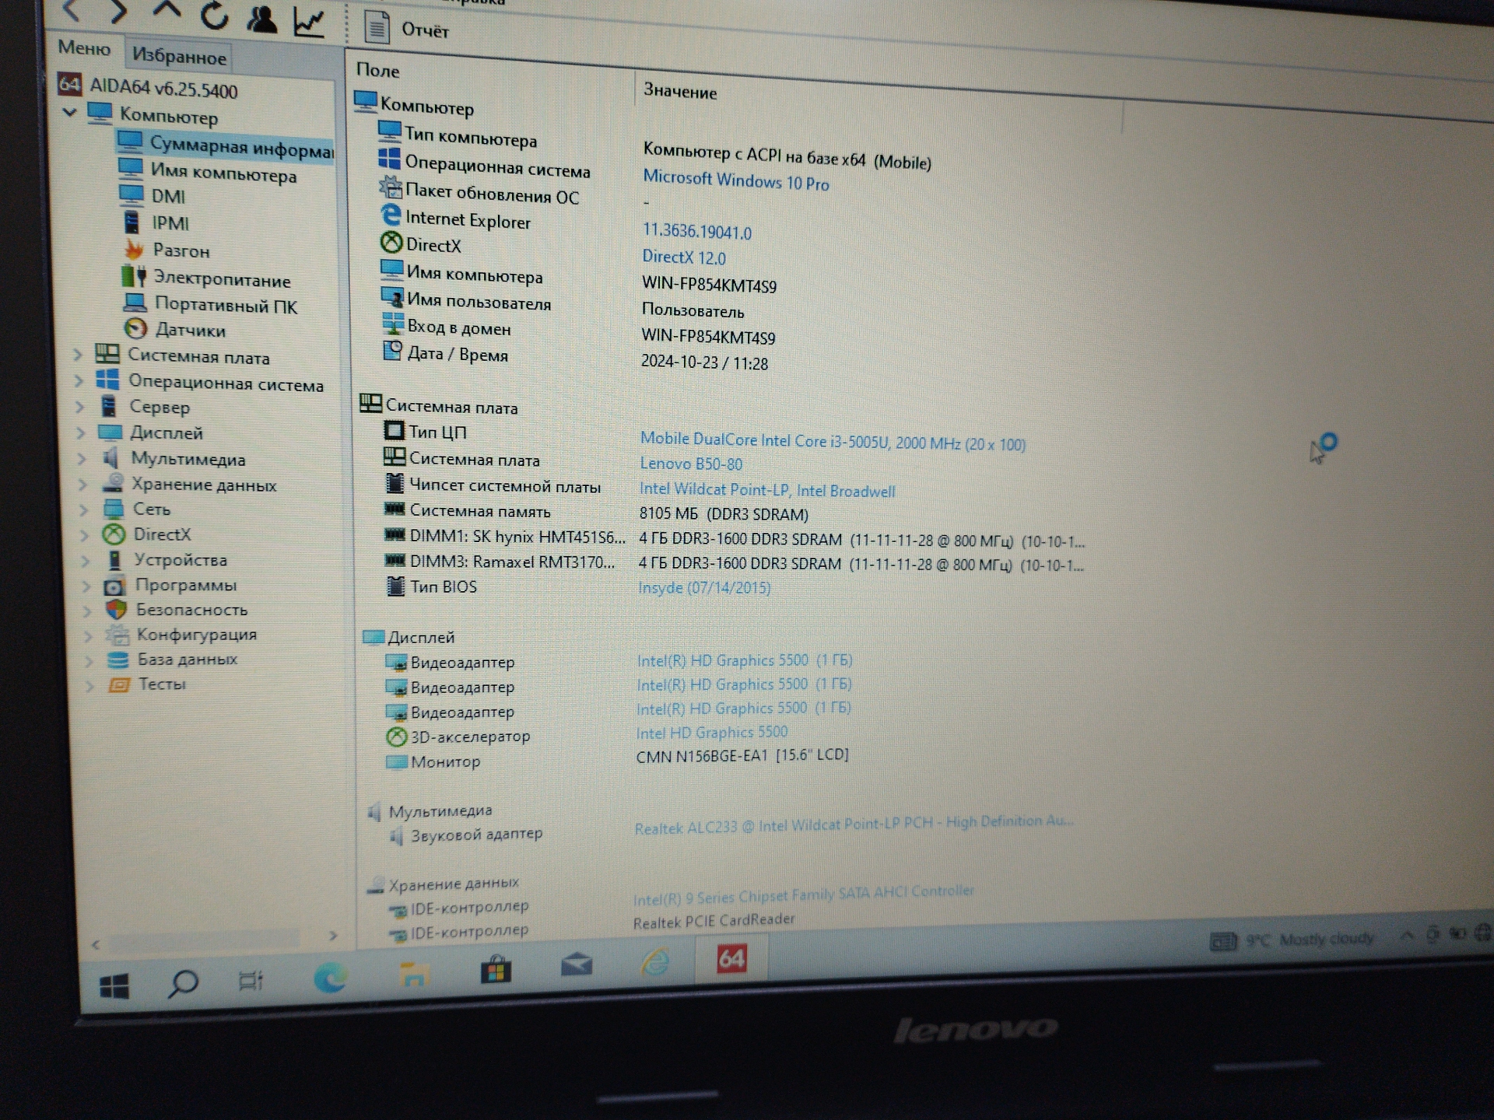This screenshot has width=1494, height=1120.
Task: Select Суммарная информация in the tree
Action: pos(226,145)
